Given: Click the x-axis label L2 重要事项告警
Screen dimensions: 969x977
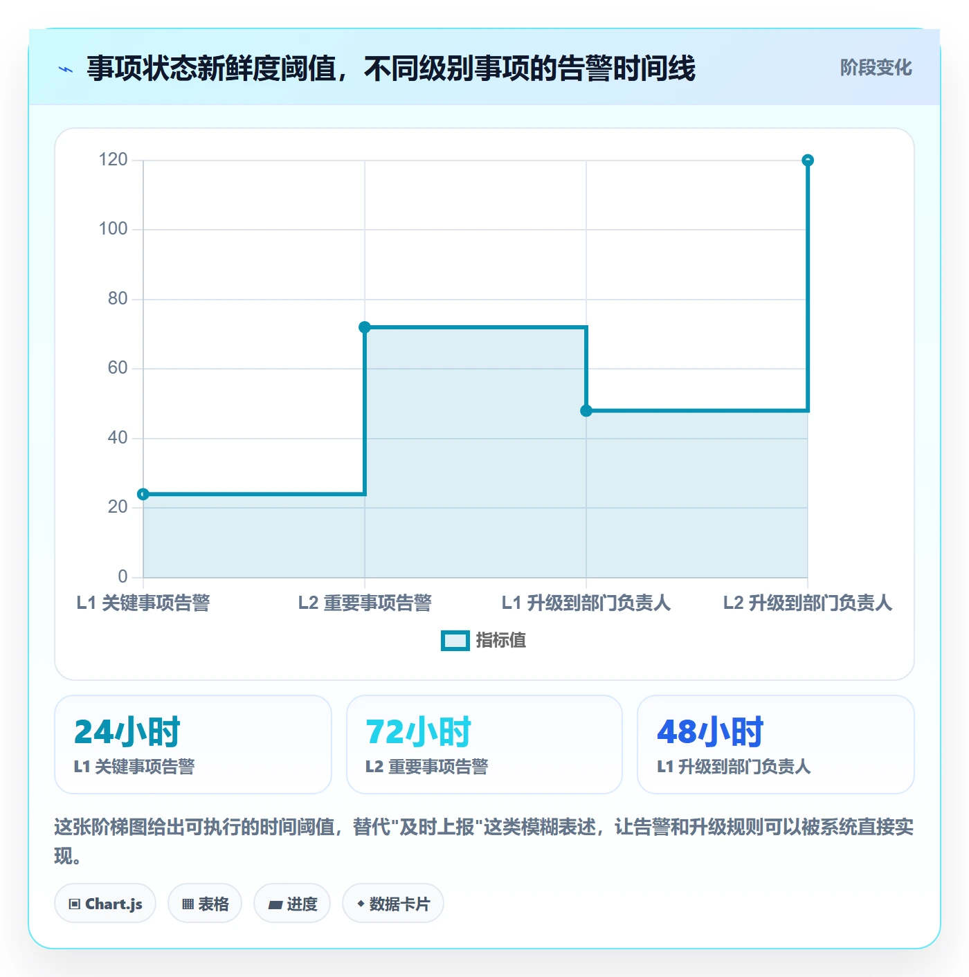Looking at the screenshot, I should 365,603.
